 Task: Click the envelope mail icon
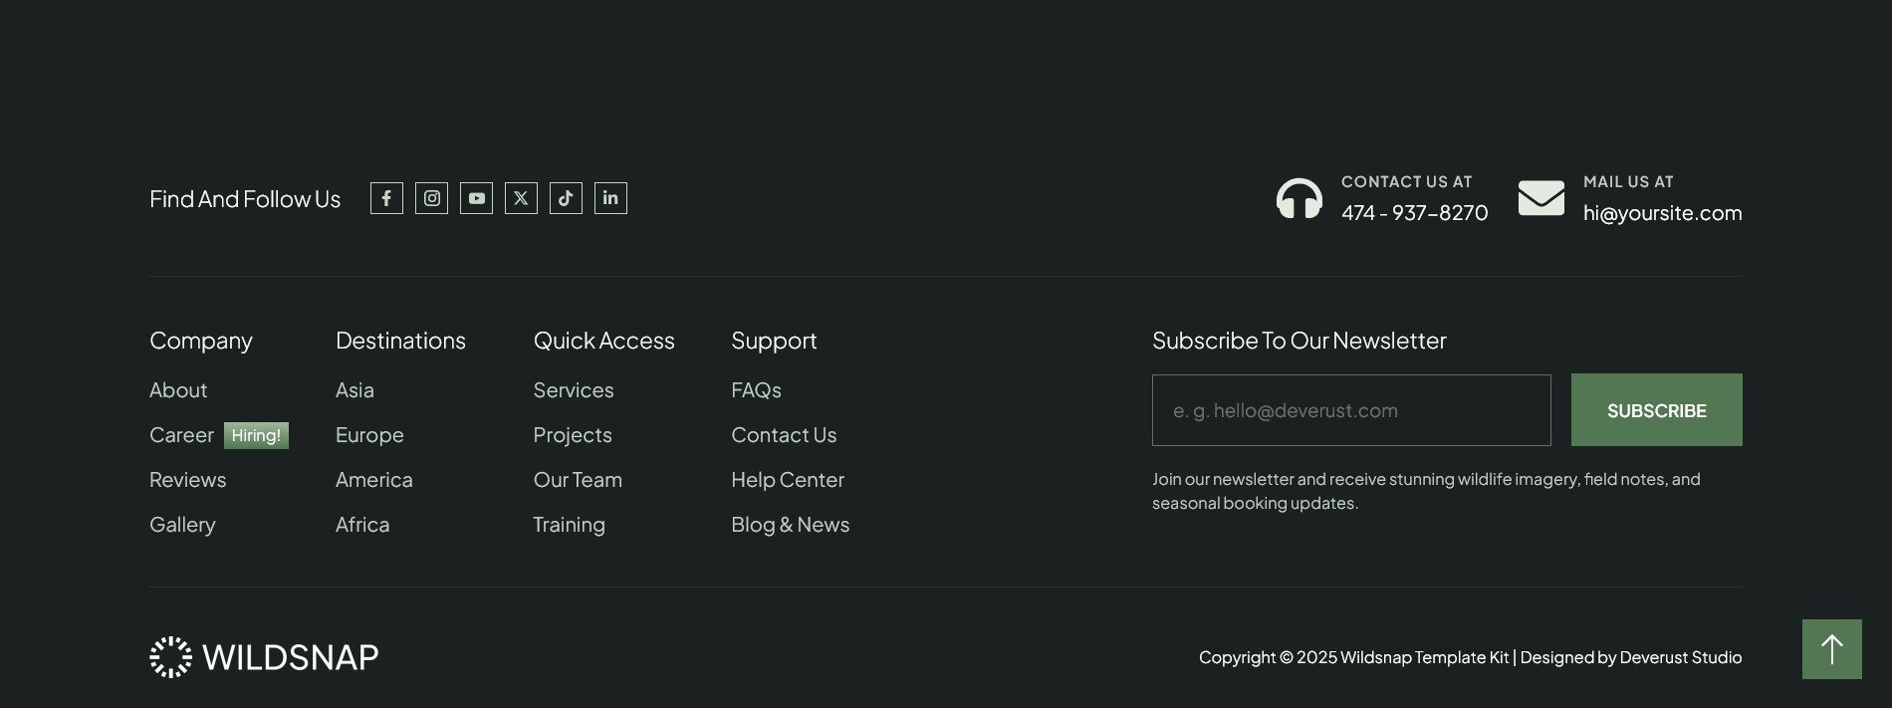1541,197
